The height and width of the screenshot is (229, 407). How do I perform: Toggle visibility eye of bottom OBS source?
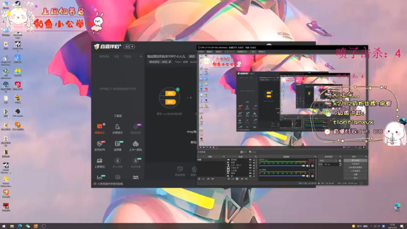pos(251,176)
